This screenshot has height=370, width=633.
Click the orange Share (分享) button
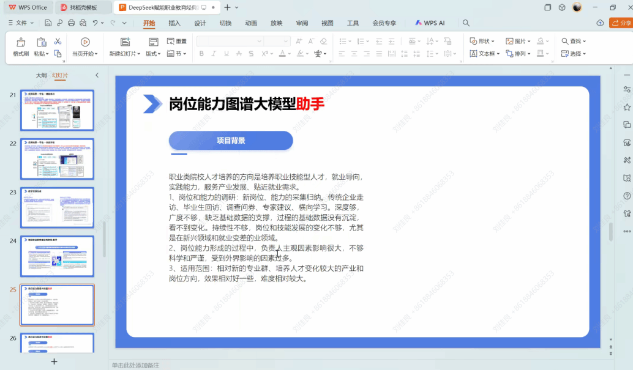point(621,23)
